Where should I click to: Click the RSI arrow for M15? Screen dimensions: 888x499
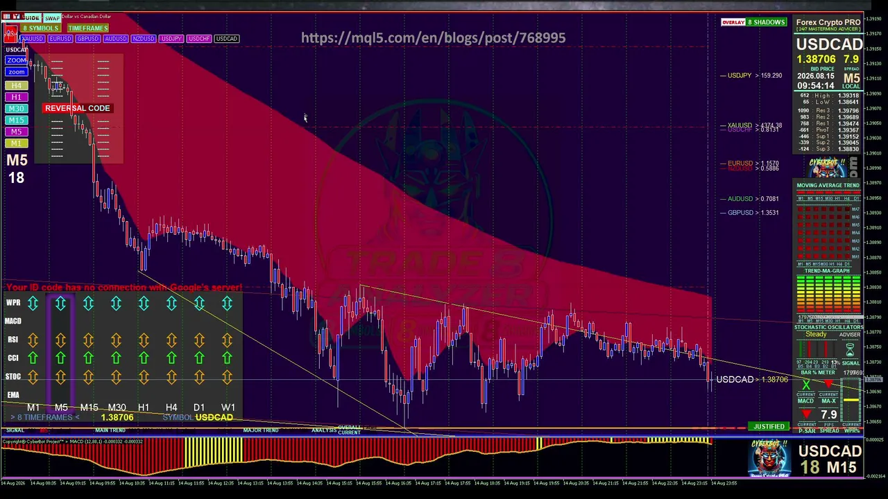tap(88, 340)
